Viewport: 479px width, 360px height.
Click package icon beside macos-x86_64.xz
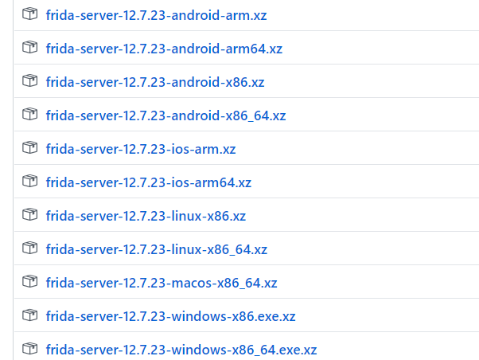pos(30,281)
